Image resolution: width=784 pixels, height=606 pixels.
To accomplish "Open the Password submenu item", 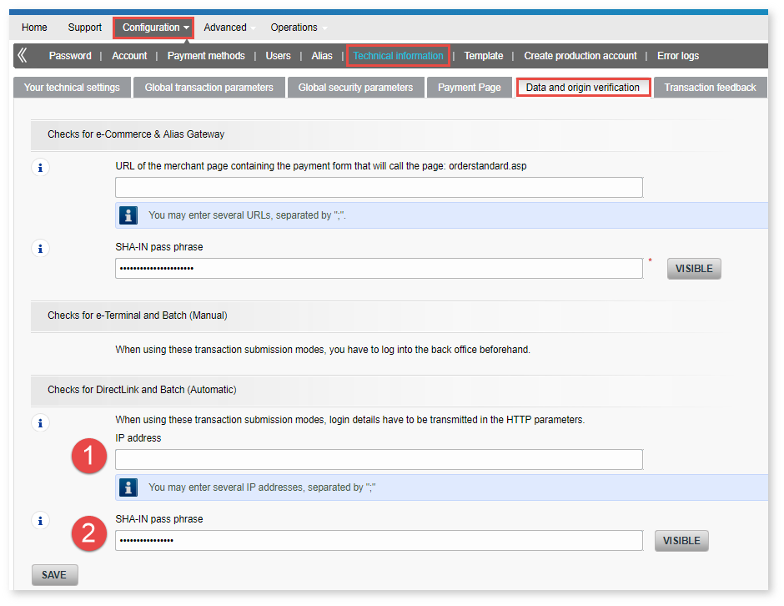I will 70,56.
